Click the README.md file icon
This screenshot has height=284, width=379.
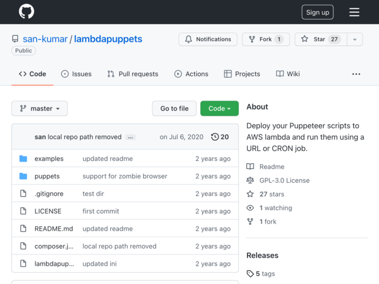(x=23, y=228)
